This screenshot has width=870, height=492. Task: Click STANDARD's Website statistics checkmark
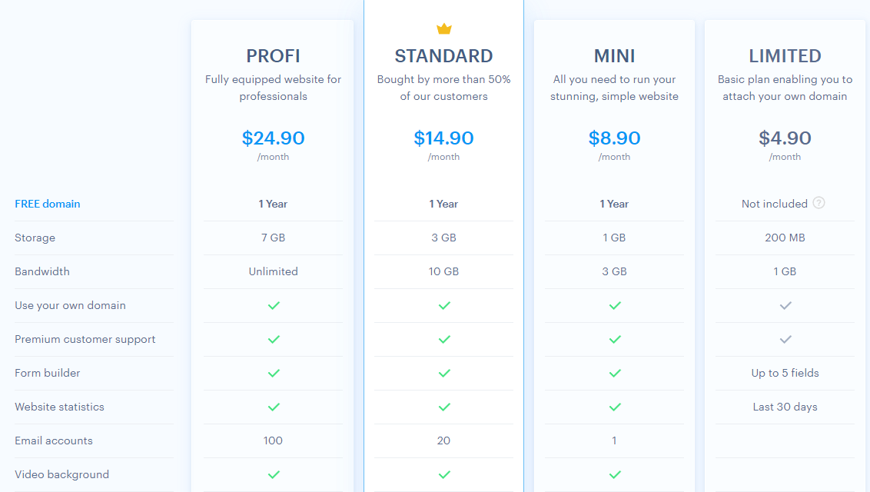[x=444, y=407]
